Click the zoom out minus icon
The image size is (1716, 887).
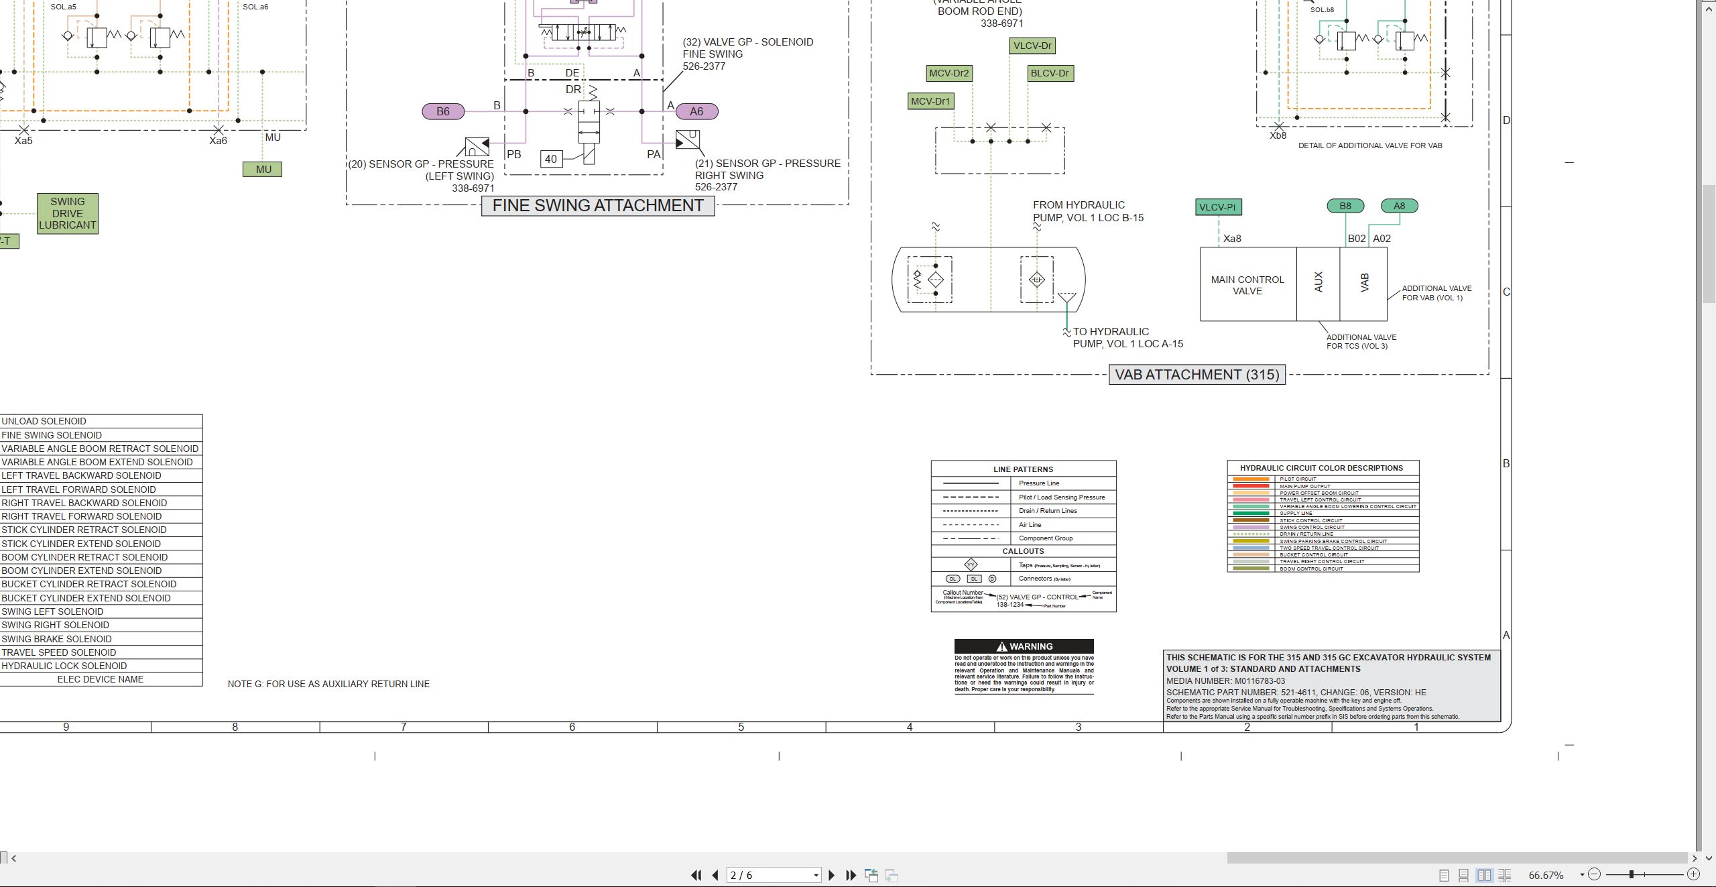click(x=1595, y=874)
